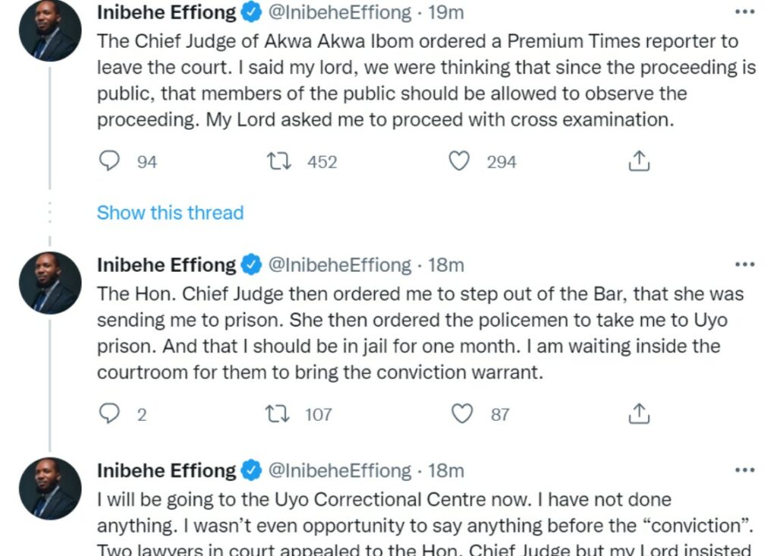Share the Uyo prison tweet
The image size is (777, 556).
point(639,413)
